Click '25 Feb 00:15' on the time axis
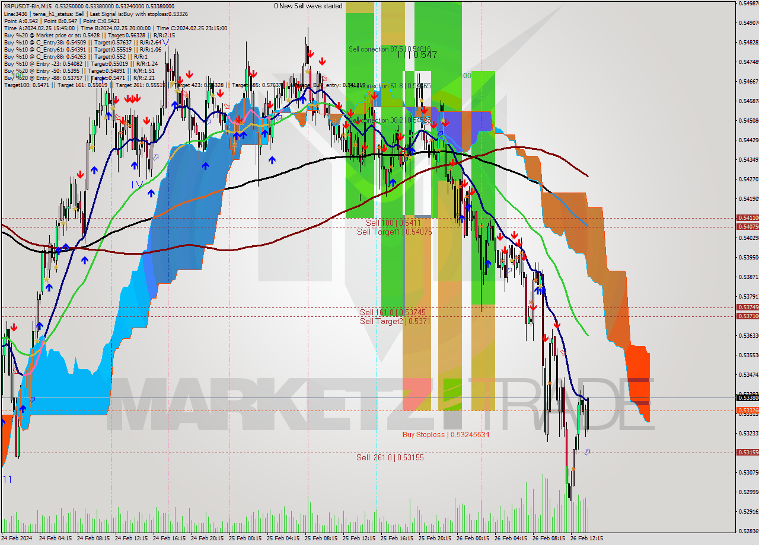This screenshot has height=545, width=759. coord(245,538)
